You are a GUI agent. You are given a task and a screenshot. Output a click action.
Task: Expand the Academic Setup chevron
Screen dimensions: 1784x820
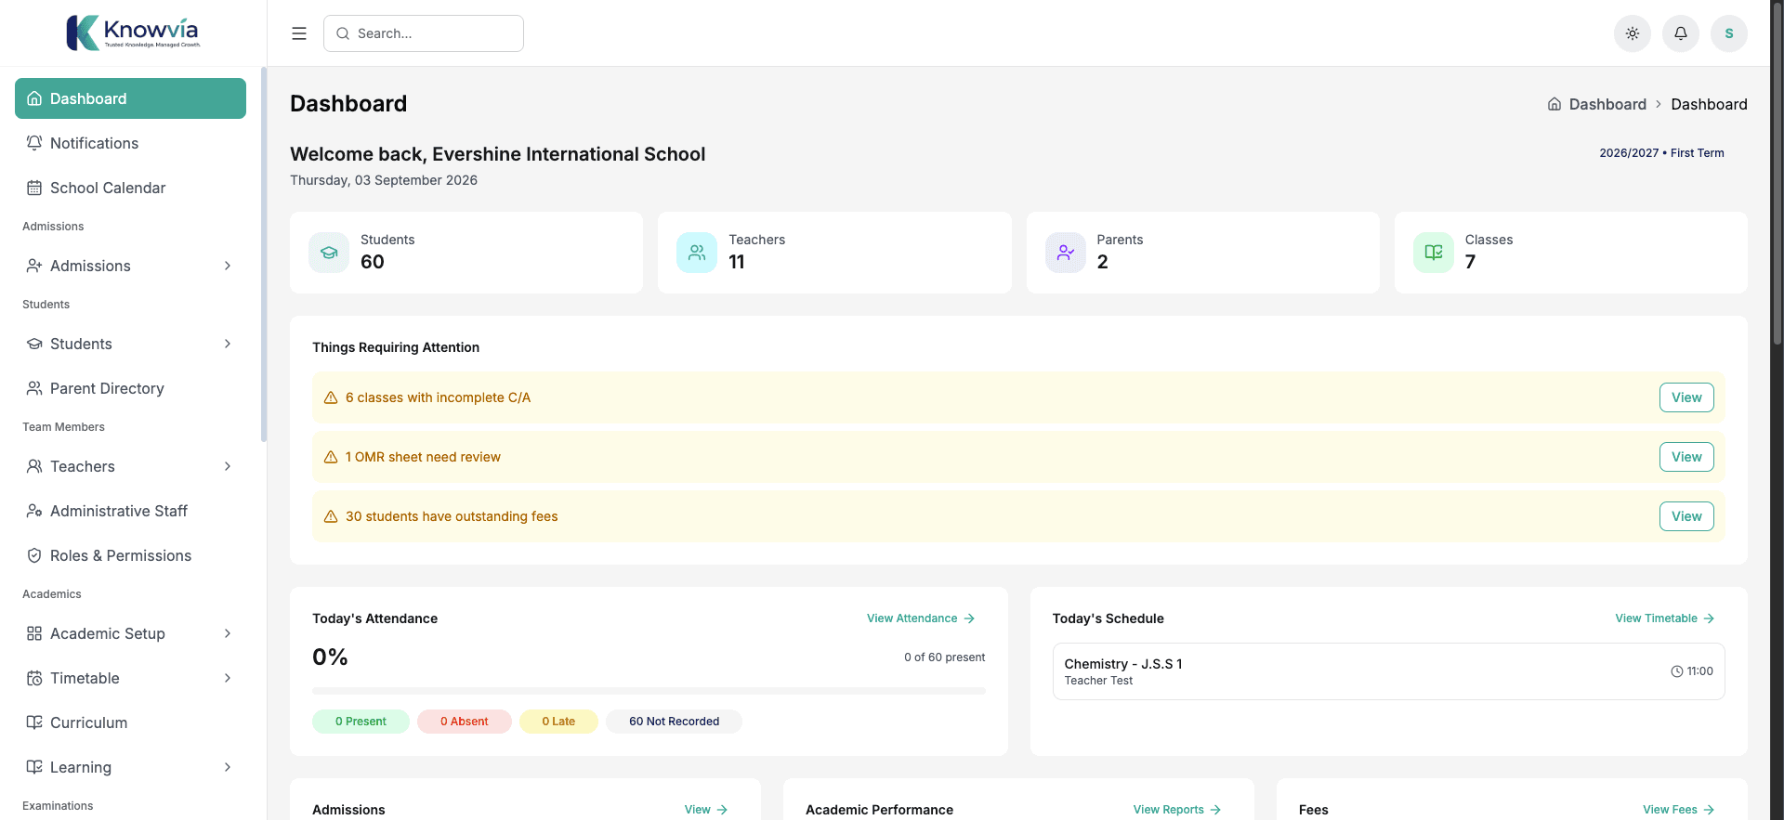point(228,633)
